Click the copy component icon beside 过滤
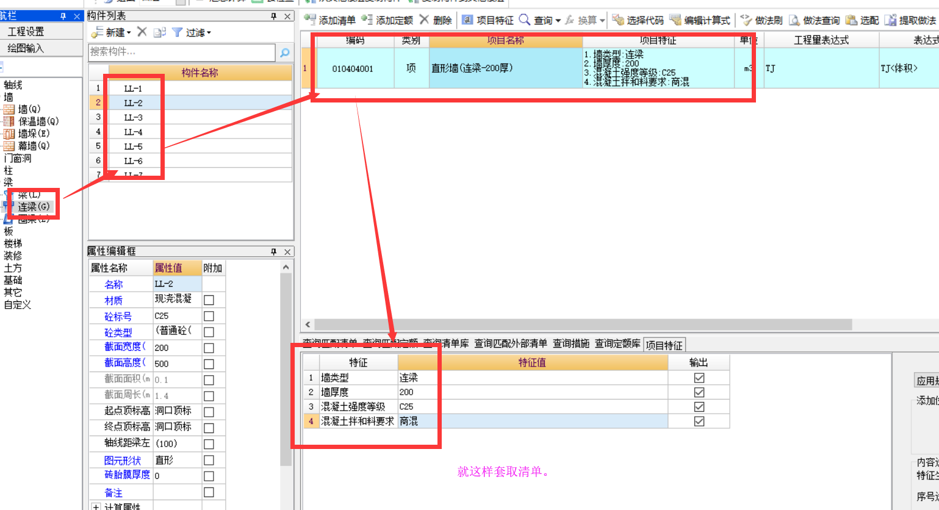The image size is (939, 510). pyautogui.click(x=160, y=32)
